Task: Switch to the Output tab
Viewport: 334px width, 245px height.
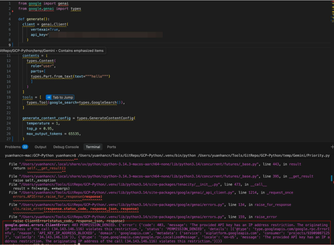Action: tap(40, 147)
